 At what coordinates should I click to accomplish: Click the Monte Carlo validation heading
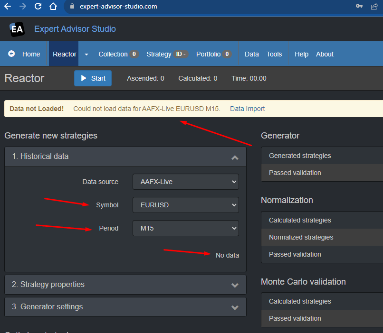(x=303, y=282)
